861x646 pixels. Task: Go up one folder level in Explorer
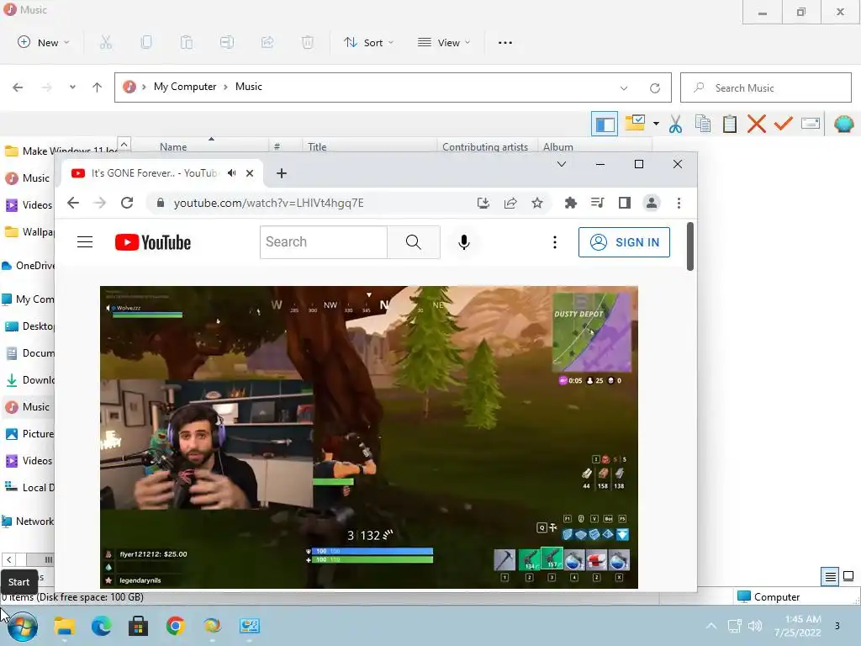point(98,87)
